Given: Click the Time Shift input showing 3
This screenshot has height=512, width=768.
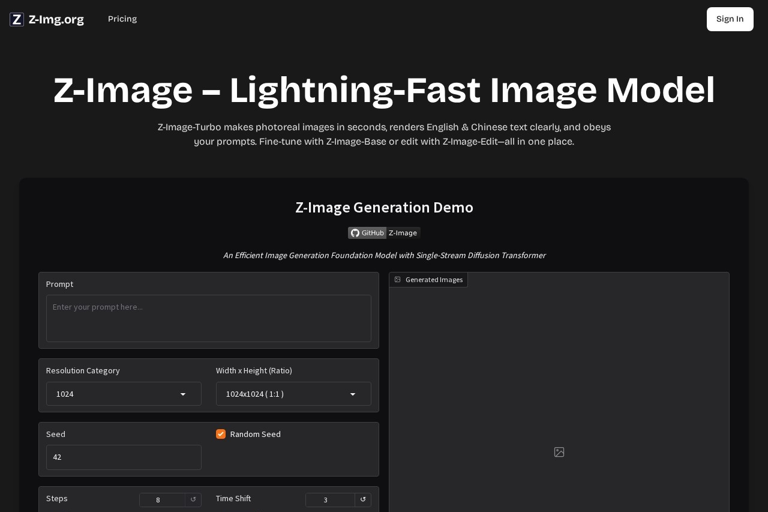Looking at the screenshot, I should click(331, 499).
